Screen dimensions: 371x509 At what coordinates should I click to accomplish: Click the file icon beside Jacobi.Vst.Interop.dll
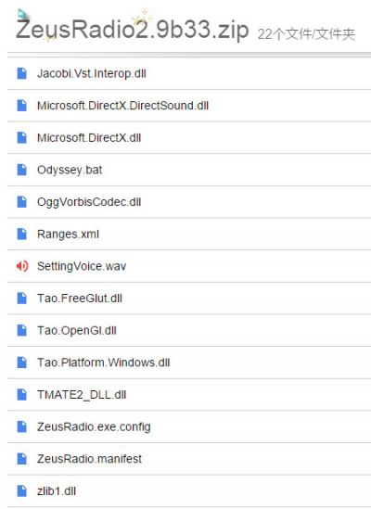(21, 73)
